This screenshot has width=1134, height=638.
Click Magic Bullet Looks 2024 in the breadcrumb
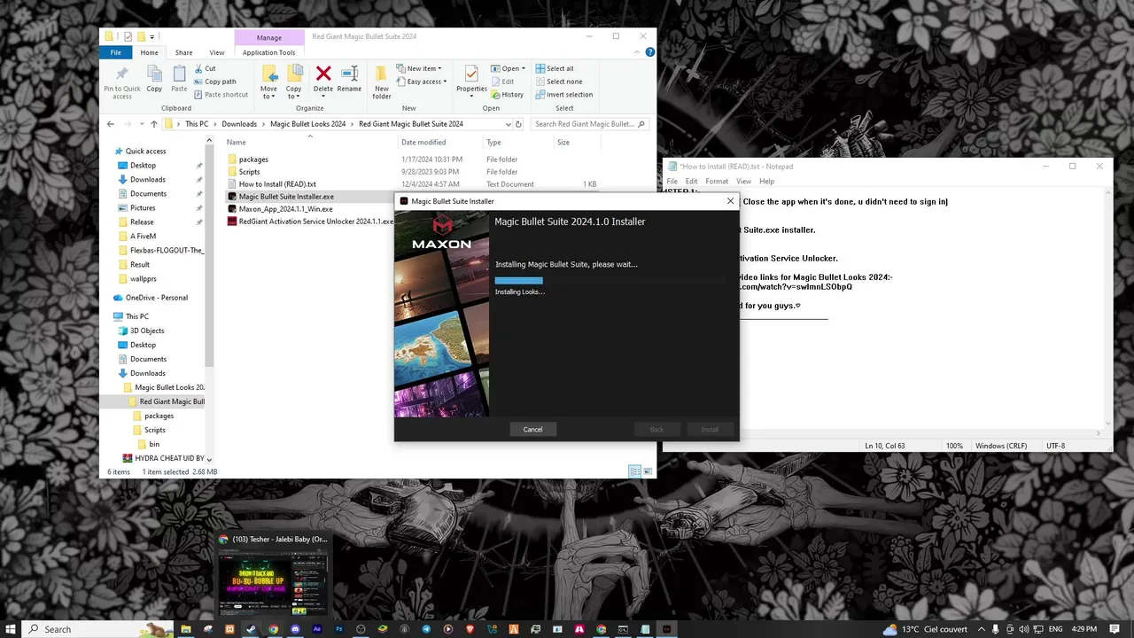click(x=308, y=124)
